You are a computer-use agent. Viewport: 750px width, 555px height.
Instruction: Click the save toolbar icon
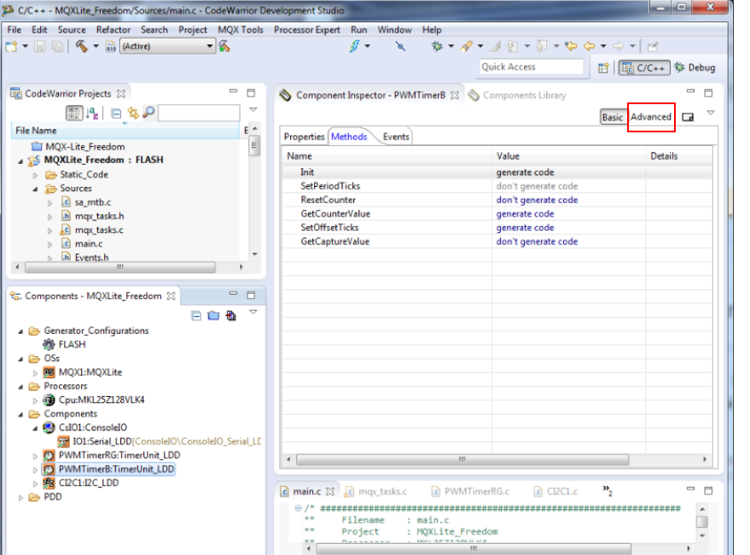[x=40, y=46]
